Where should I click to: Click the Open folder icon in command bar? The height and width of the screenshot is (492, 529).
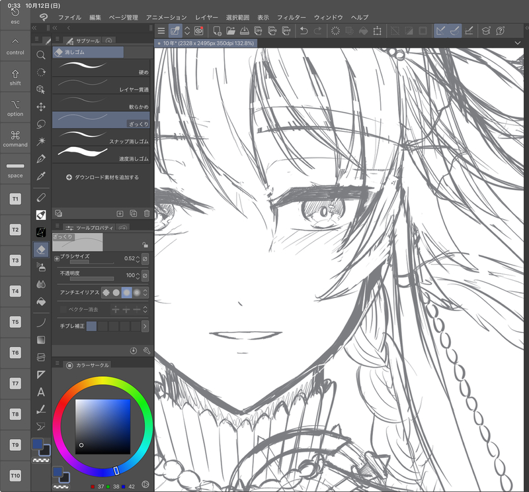pyautogui.click(x=231, y=31)
